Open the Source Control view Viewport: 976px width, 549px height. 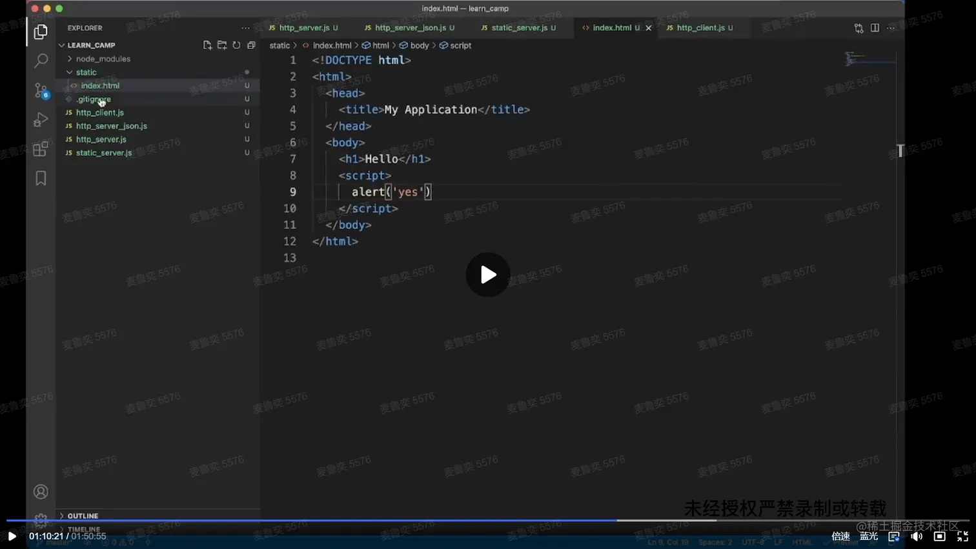(x=41, y=90)
